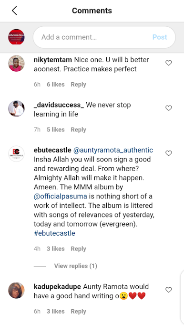Open _davidsuccess_ profile avatar

16,108
